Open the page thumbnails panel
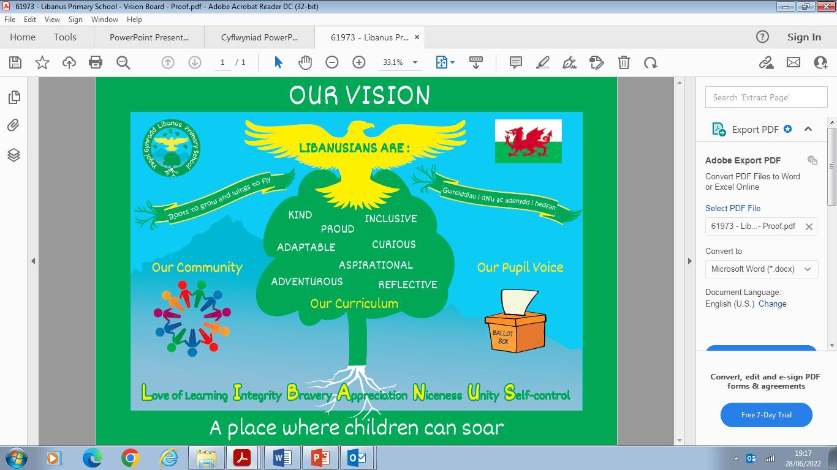This screenshot has height=470, width=837. click(x=13, y=97)
